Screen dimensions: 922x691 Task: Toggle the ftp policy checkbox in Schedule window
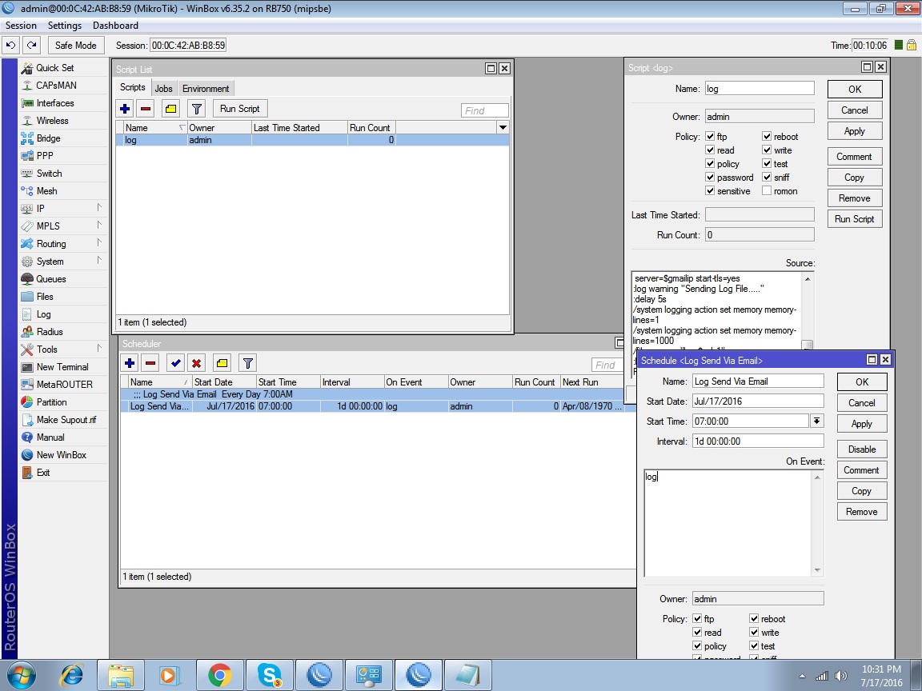(x=697, y=618)
